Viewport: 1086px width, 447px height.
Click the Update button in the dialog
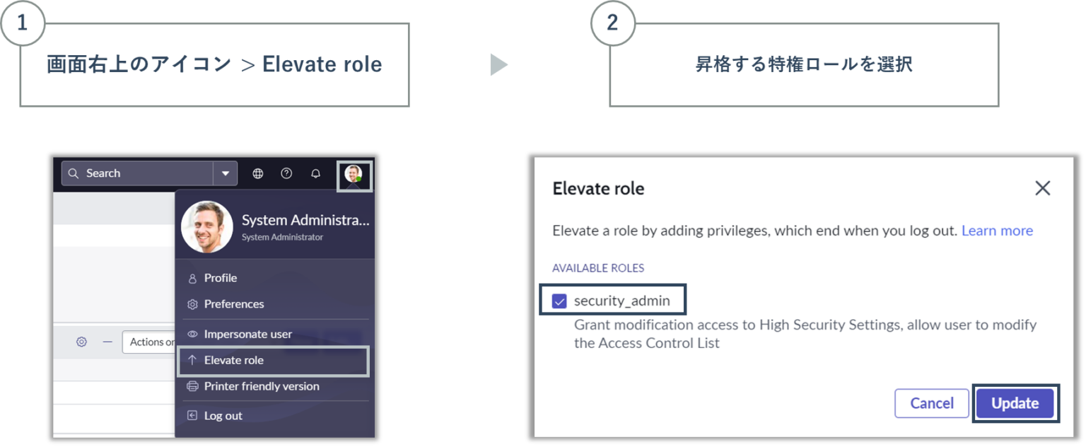coord(1015,403)
